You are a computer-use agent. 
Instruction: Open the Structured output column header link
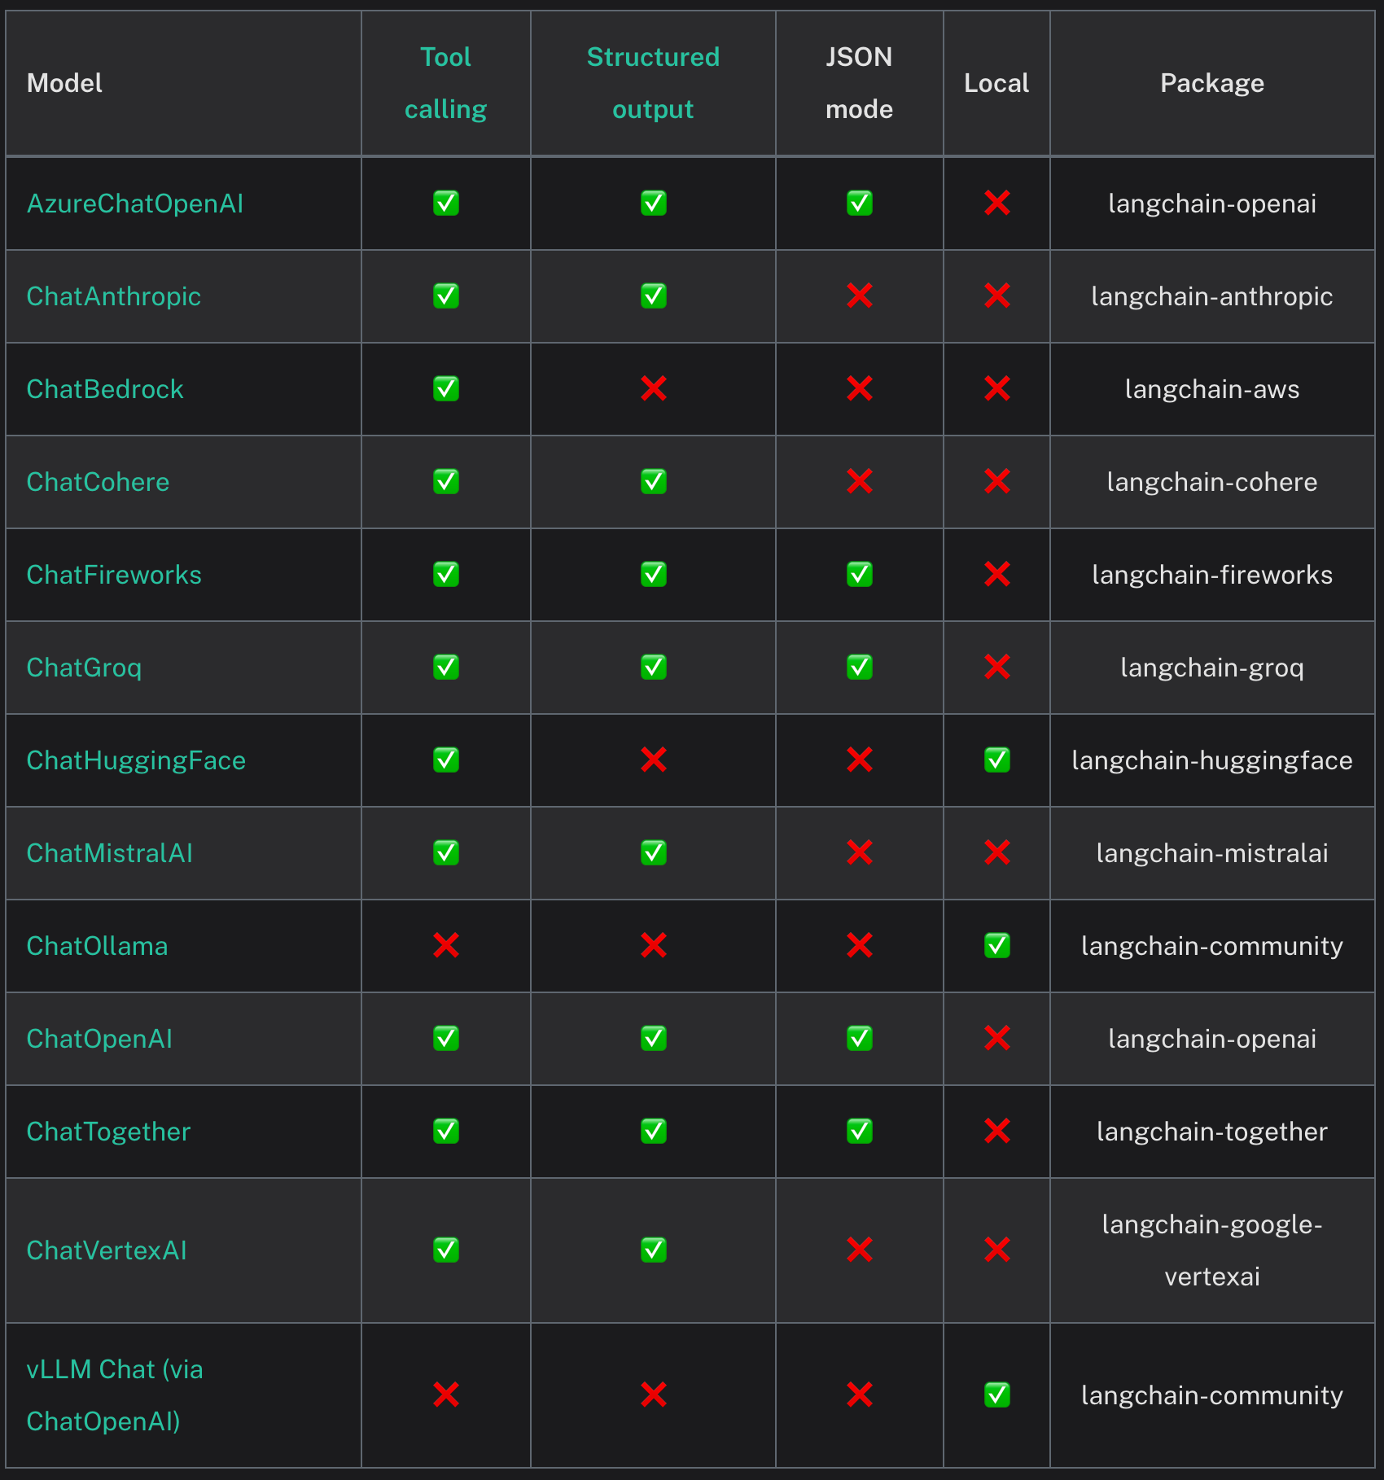pyautogui.click(x=652, y=82)
